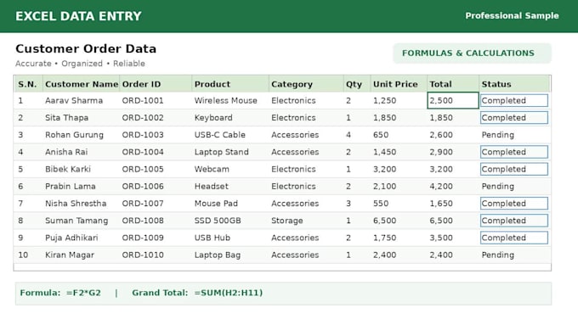This screenshot has width=578, height=325.
Task: Select the Mouse Pad product cell
Action: (x=216, y=204)
